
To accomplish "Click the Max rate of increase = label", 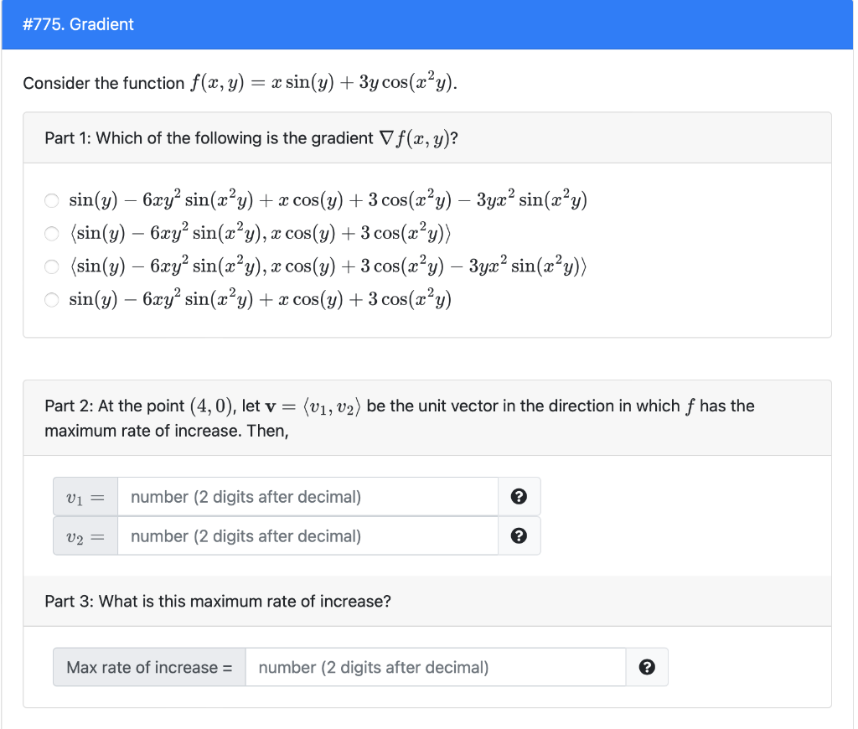I will click(x=149, y=667).
